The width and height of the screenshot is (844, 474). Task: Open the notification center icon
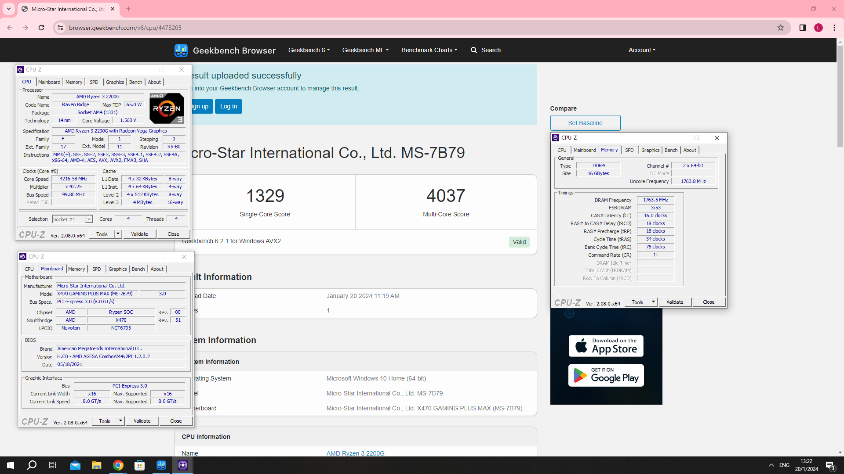(x=830, y=465)
